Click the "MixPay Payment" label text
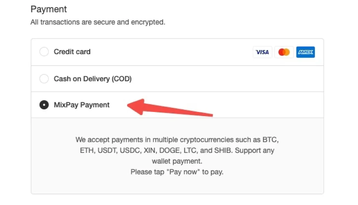Image resolution: width=358 pixels, height=205 pixels. (x=82, y=105)
